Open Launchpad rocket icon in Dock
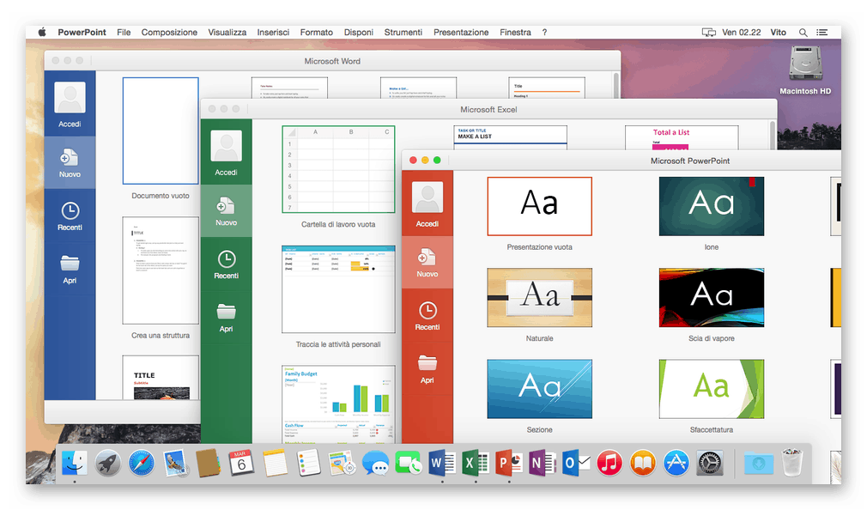Viewport: 867px width, 510px height. (108, 463)
